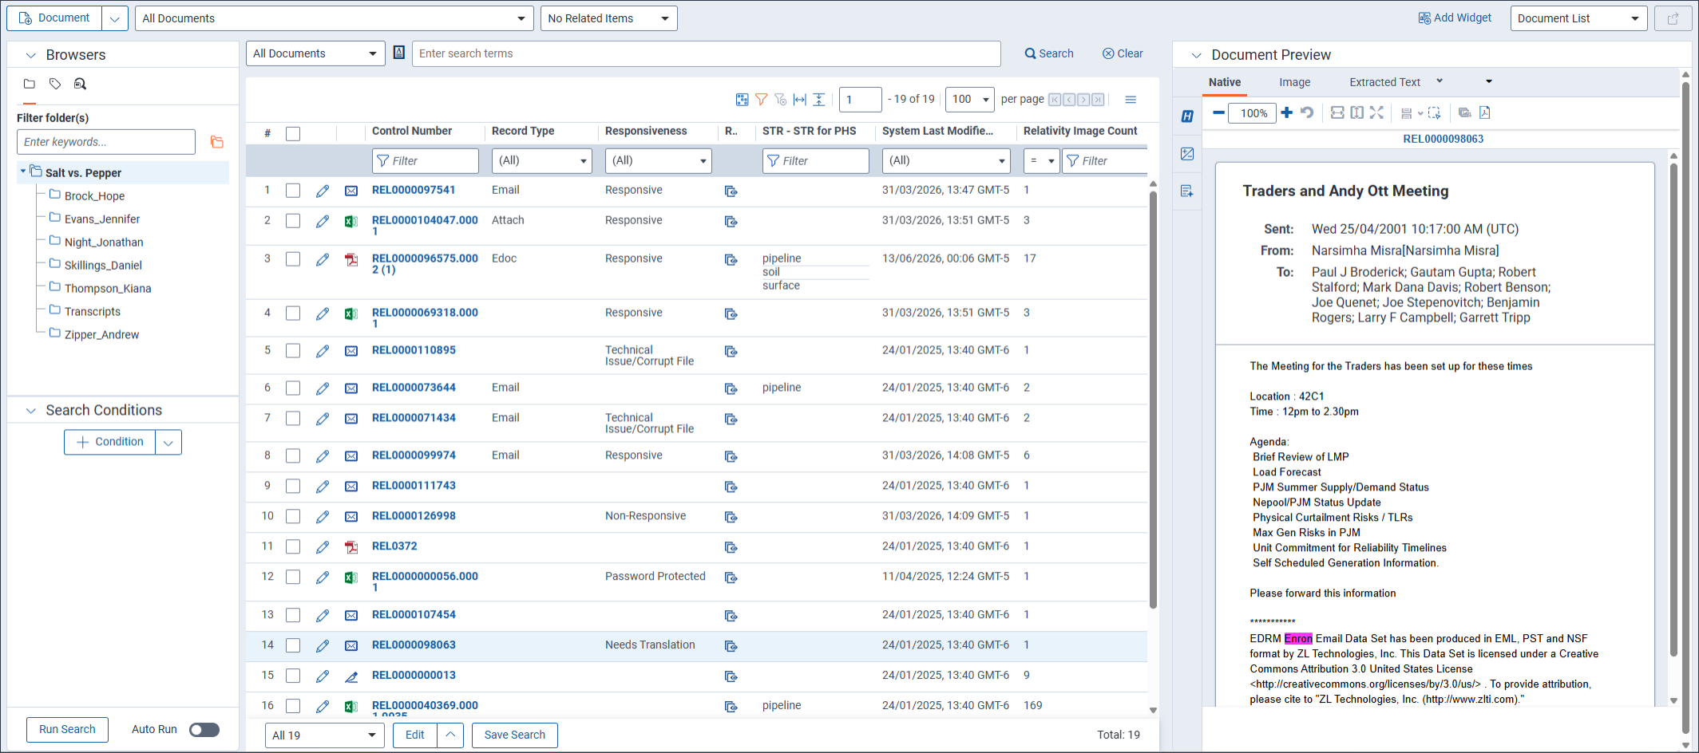The height and width of the screenshot is (753, 1699).
Task: Click the fit page height icon
Action: coord(1357,112)
